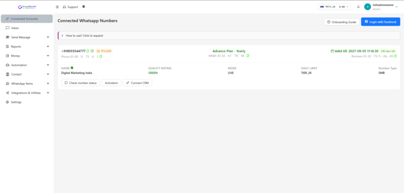Click the GREEN quality rating value
The height and width of the screenshot is (193, 404).
(x=153, y=73)
